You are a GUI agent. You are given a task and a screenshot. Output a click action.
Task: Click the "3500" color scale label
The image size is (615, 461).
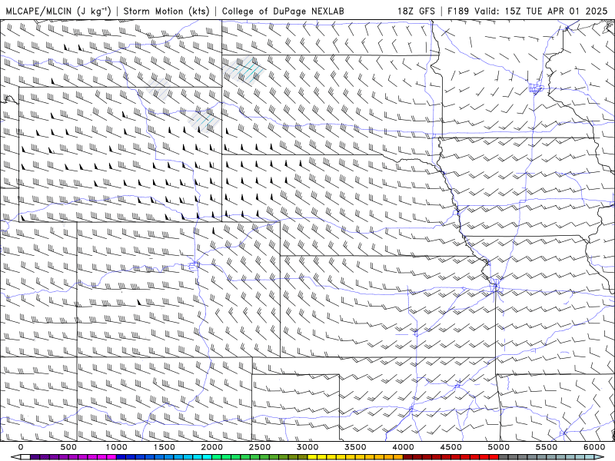pos(356,447)
